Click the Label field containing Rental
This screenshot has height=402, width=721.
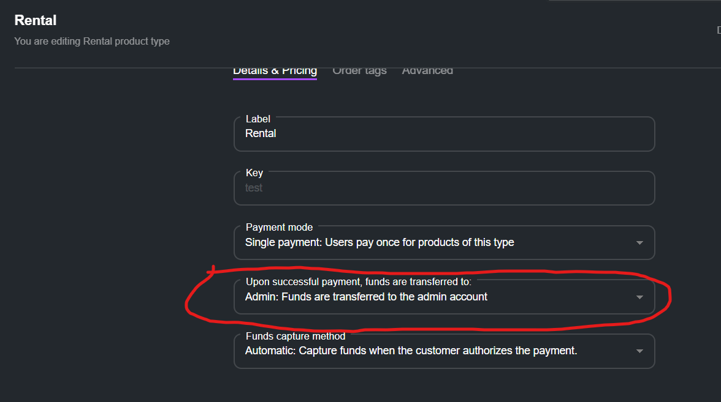(444, 134)
